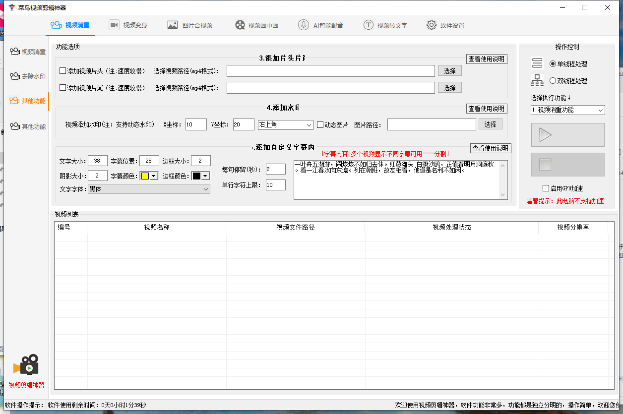Click 选择 button for watermark image path

490,124
